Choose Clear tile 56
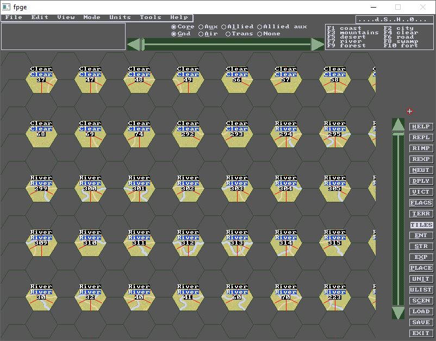Viewport: 436px width, 341px height. (x=237, y=80)
